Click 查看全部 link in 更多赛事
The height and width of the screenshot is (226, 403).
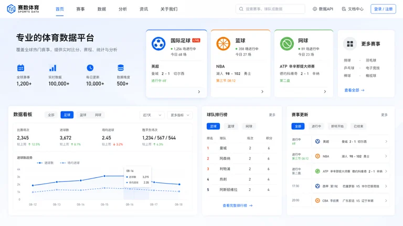point(354,90)
